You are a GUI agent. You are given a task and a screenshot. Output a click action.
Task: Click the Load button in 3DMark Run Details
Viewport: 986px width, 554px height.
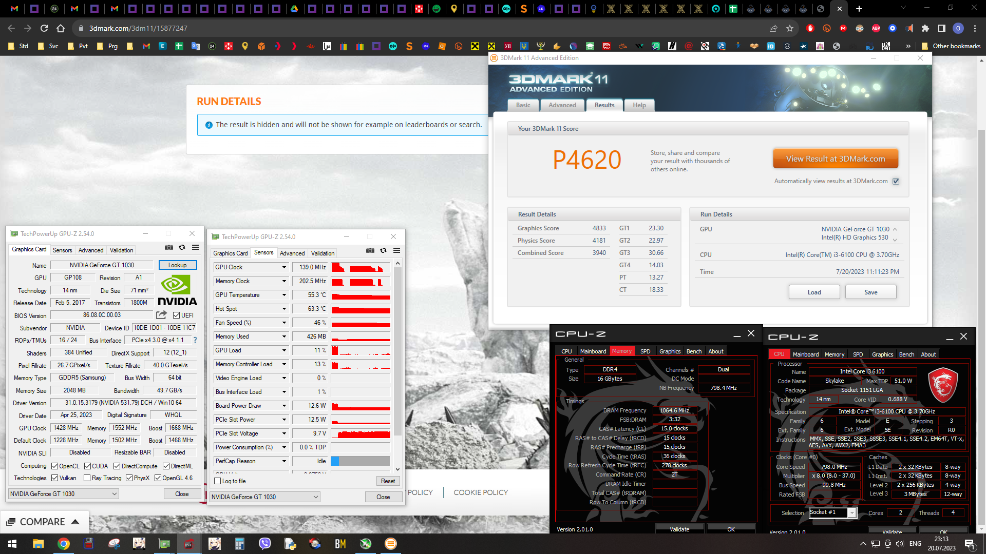814,292
